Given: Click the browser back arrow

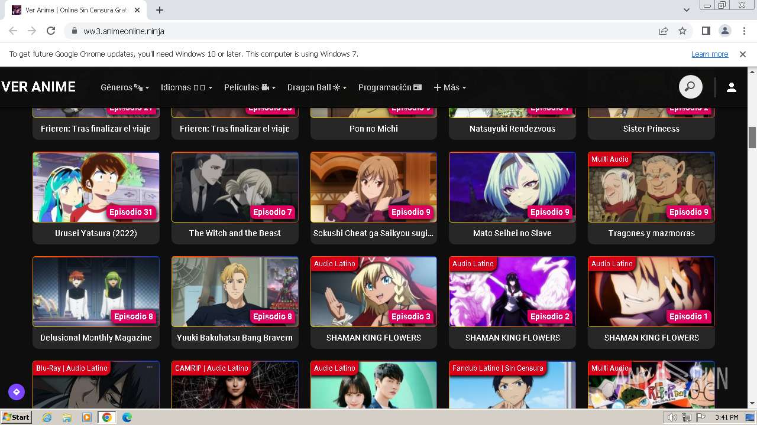Looking at the screenshot, I should [13, 31].
